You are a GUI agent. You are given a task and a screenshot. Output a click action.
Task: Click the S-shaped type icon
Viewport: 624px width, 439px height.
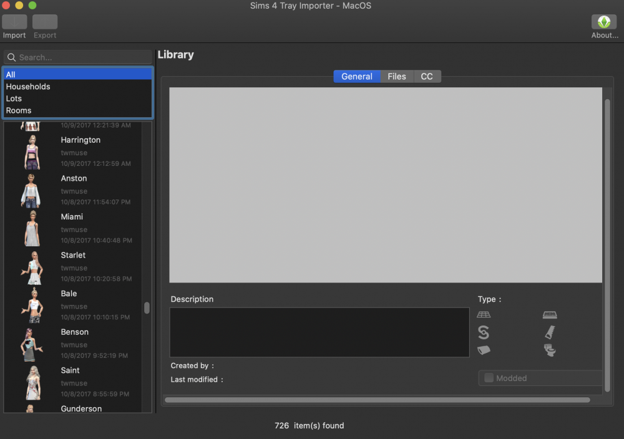pos(484,332)
